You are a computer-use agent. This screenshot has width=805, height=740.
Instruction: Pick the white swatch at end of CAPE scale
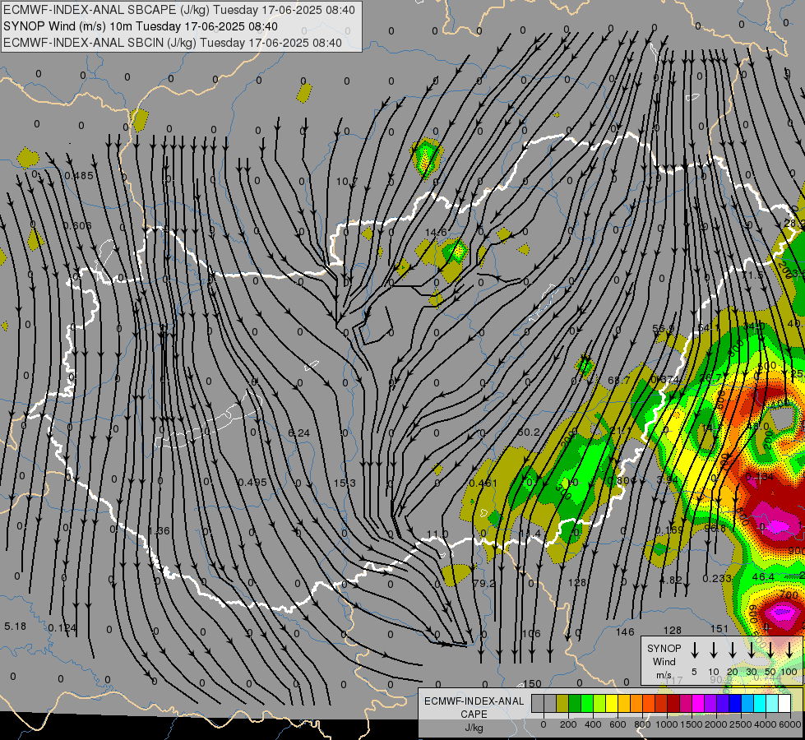click(784, 703)
